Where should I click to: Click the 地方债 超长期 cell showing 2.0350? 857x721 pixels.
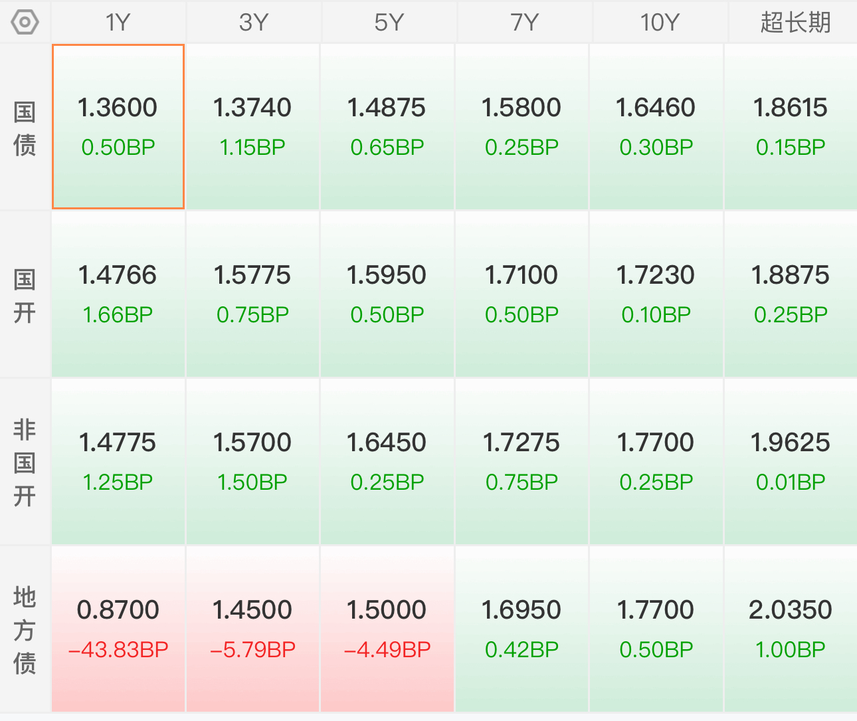(791, 629)
